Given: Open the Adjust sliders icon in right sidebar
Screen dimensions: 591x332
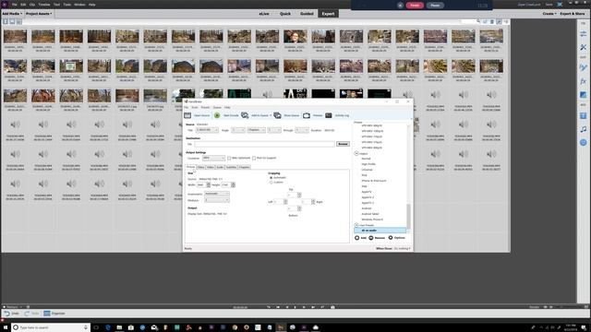Looking at the screenshot, I should coord(583,34).
